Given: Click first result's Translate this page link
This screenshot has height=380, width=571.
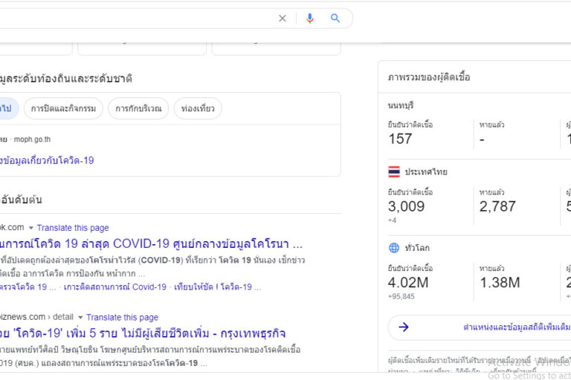Looking at the screenshot, I should coord(73,228).
